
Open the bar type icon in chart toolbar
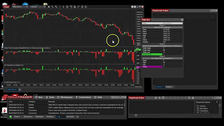49,7
